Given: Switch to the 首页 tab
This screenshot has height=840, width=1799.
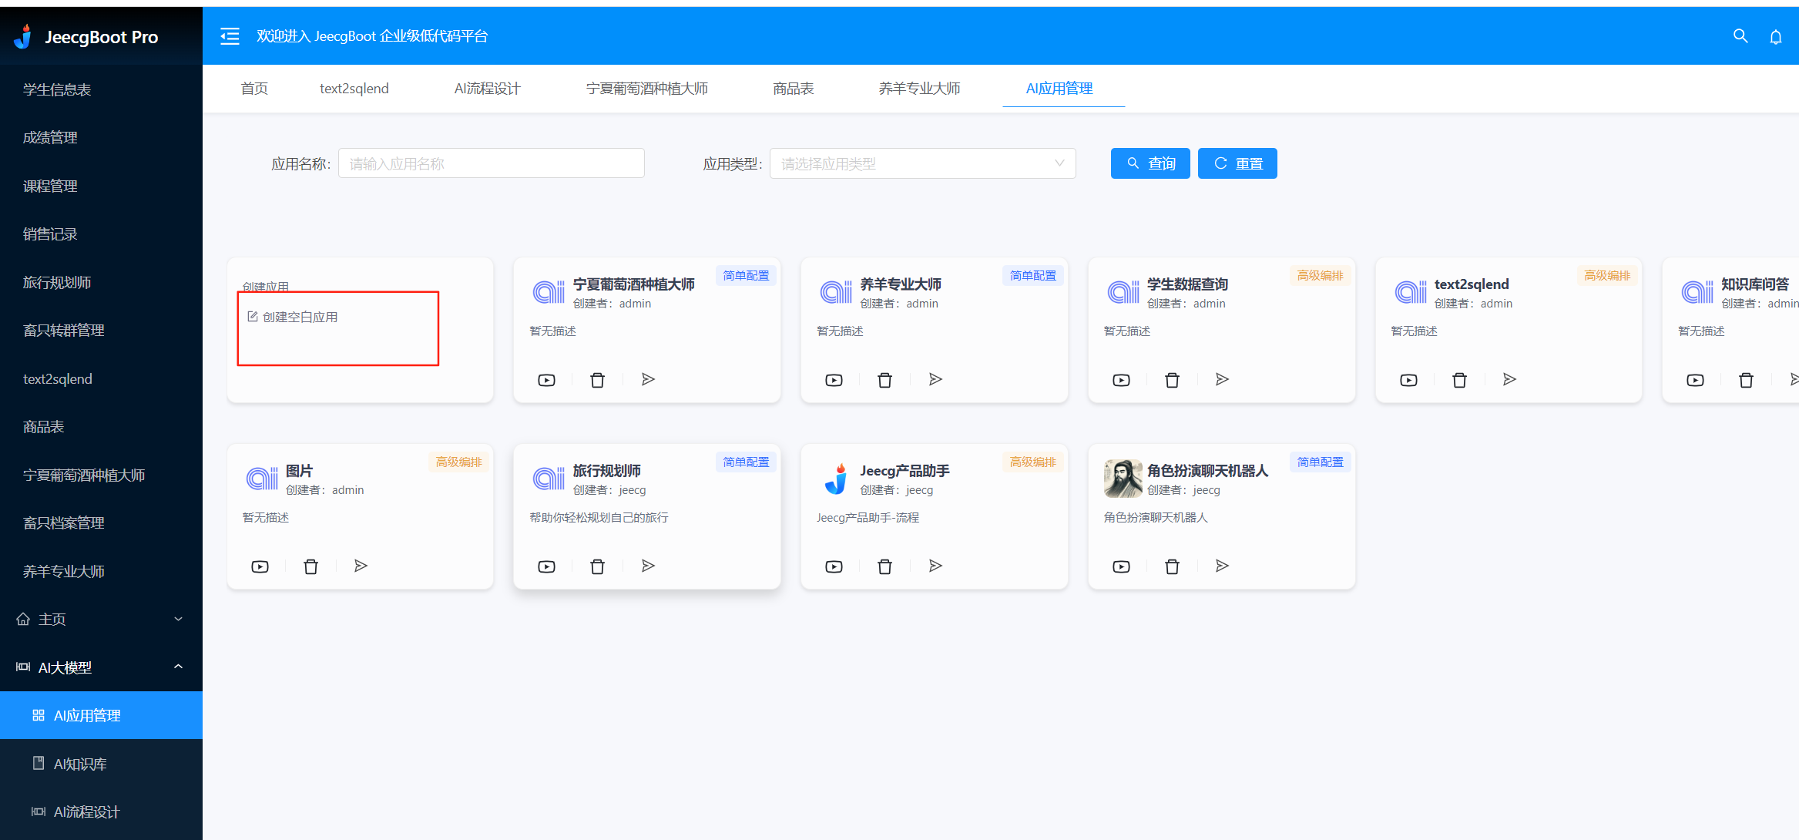Looking at the screenshot, I should click(x=254, y=89).
